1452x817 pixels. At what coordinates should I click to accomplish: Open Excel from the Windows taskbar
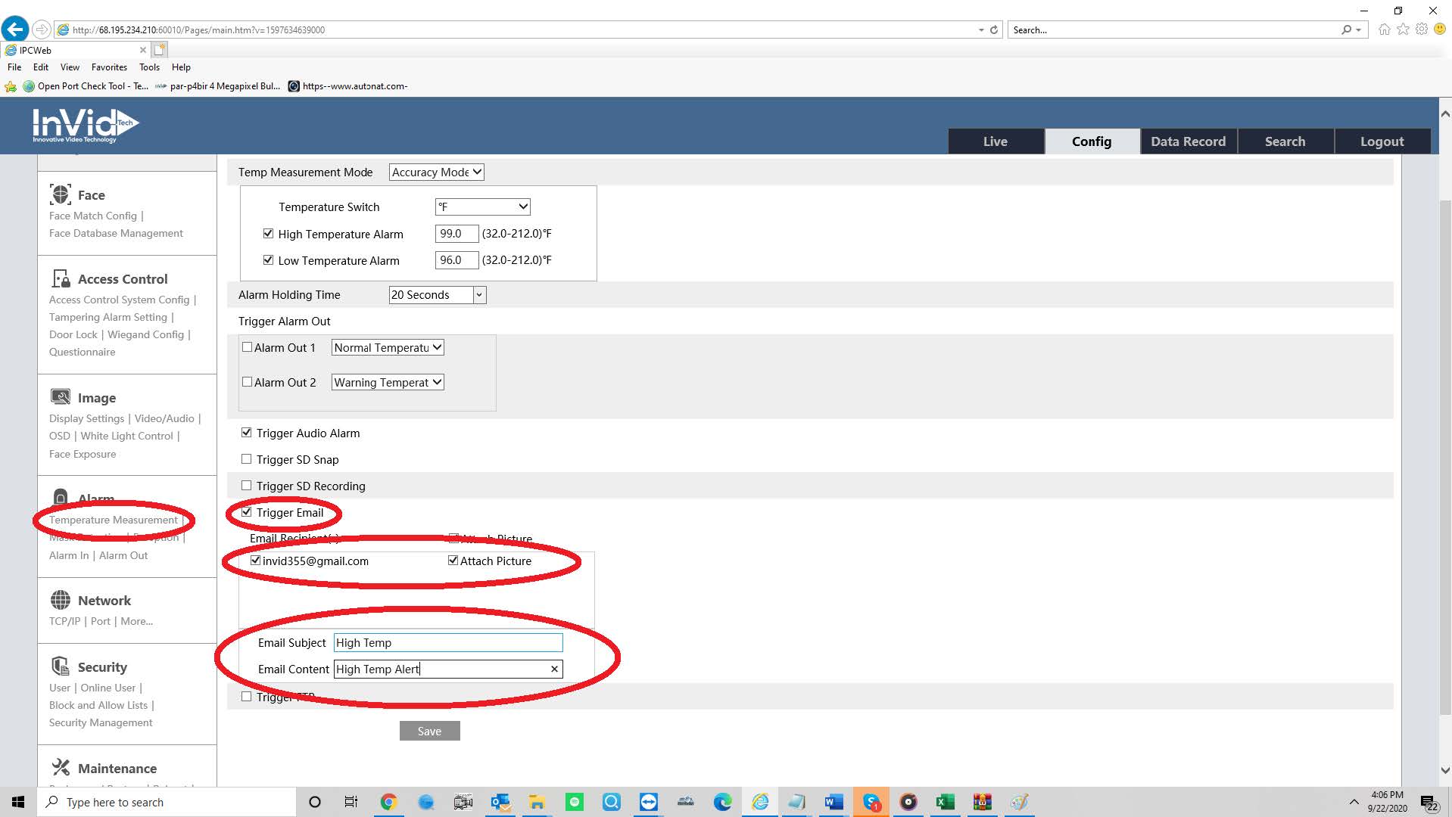(945, 802)
